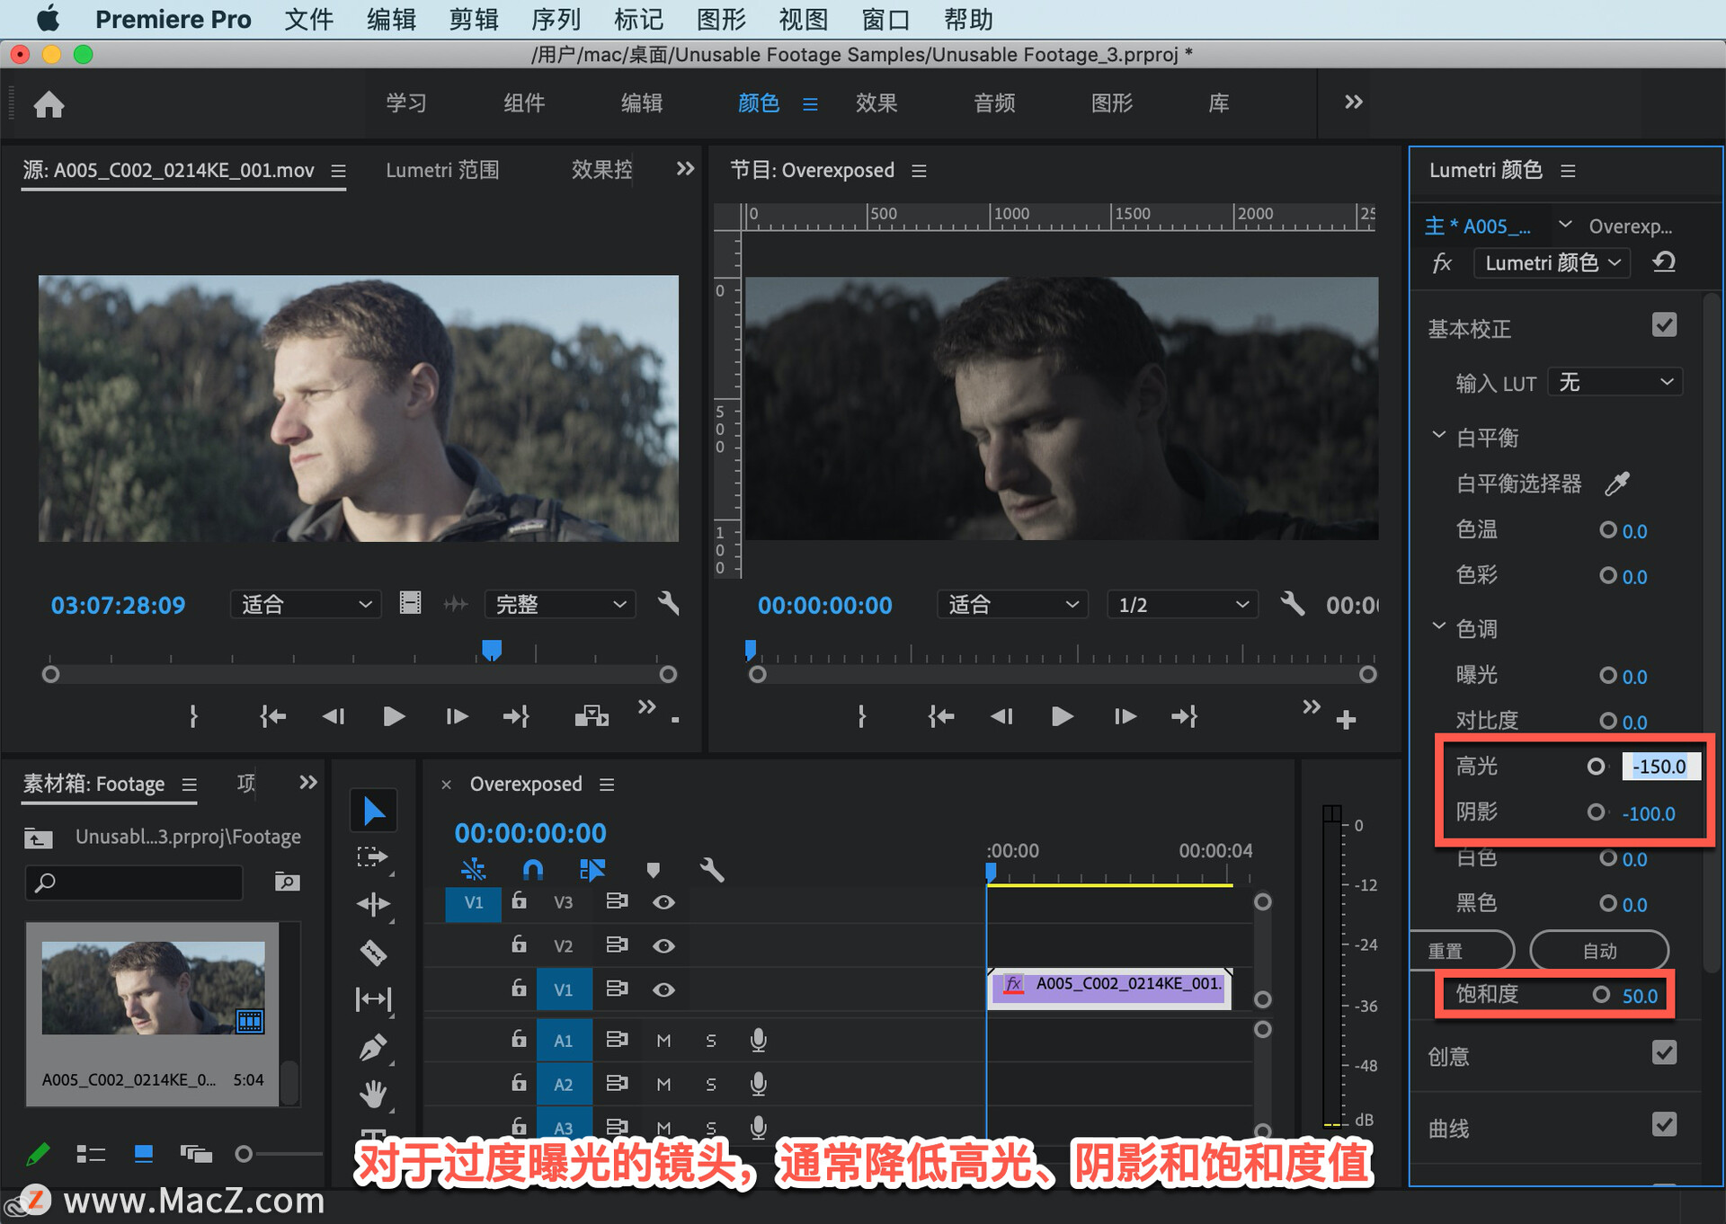The height and width of the screenshot is (1224, 1726).
Task: Select the Razor tool
Action: click(373, 952)
